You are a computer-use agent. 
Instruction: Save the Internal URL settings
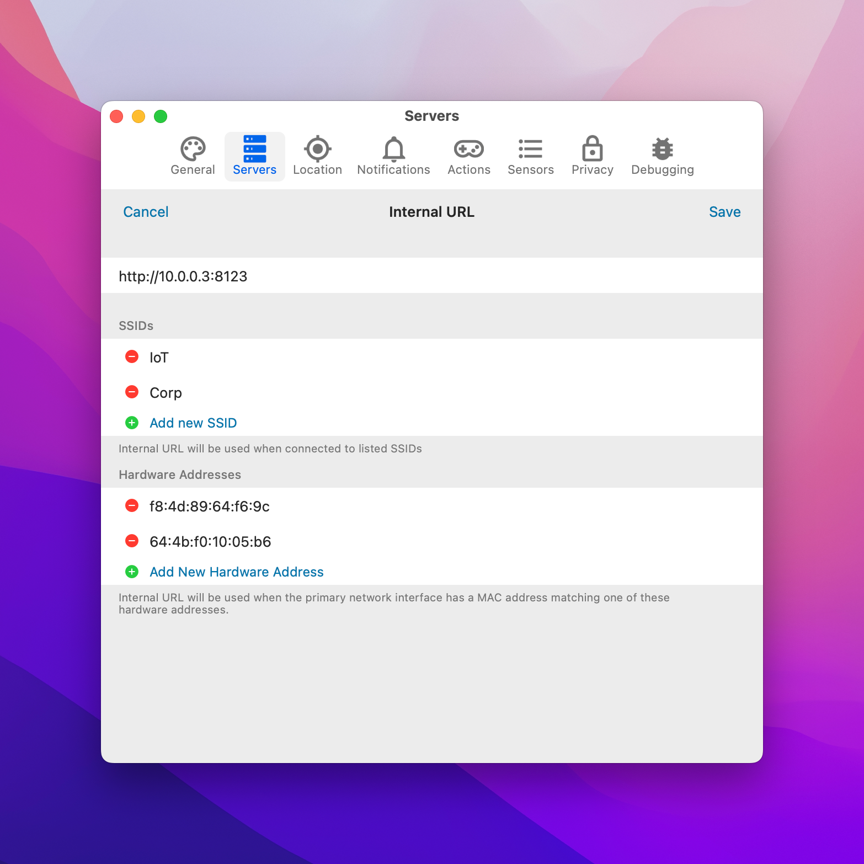[724, 212]
